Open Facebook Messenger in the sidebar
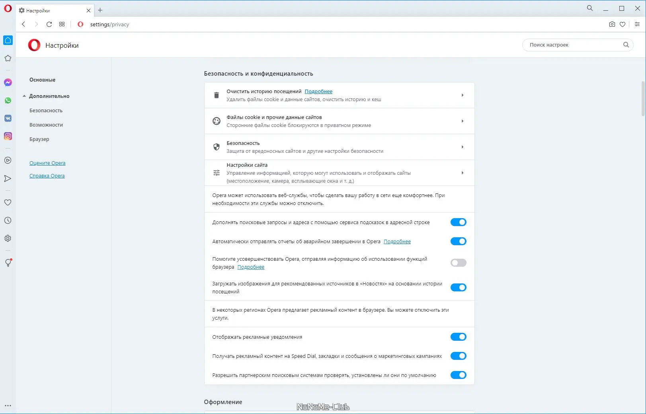The height and width of the screenshot is (414, 646). tap(8, 82)
